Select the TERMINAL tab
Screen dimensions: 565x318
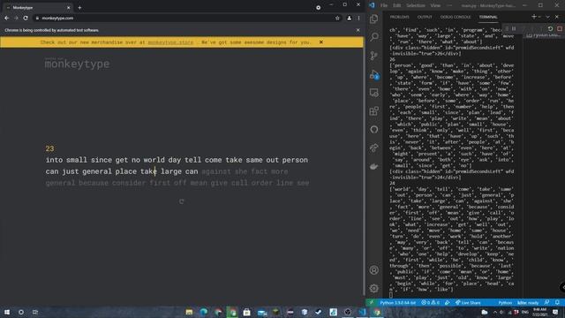tap(488, 17)
